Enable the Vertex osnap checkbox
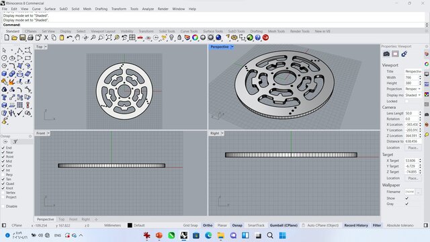The width and height of the screenshot is (430, 242). (3, 193)
